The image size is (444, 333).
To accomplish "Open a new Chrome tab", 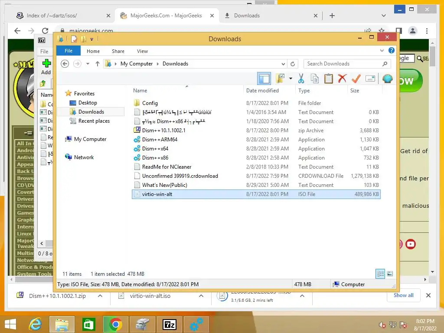I will pyautogui.click(x=332, y=16).
